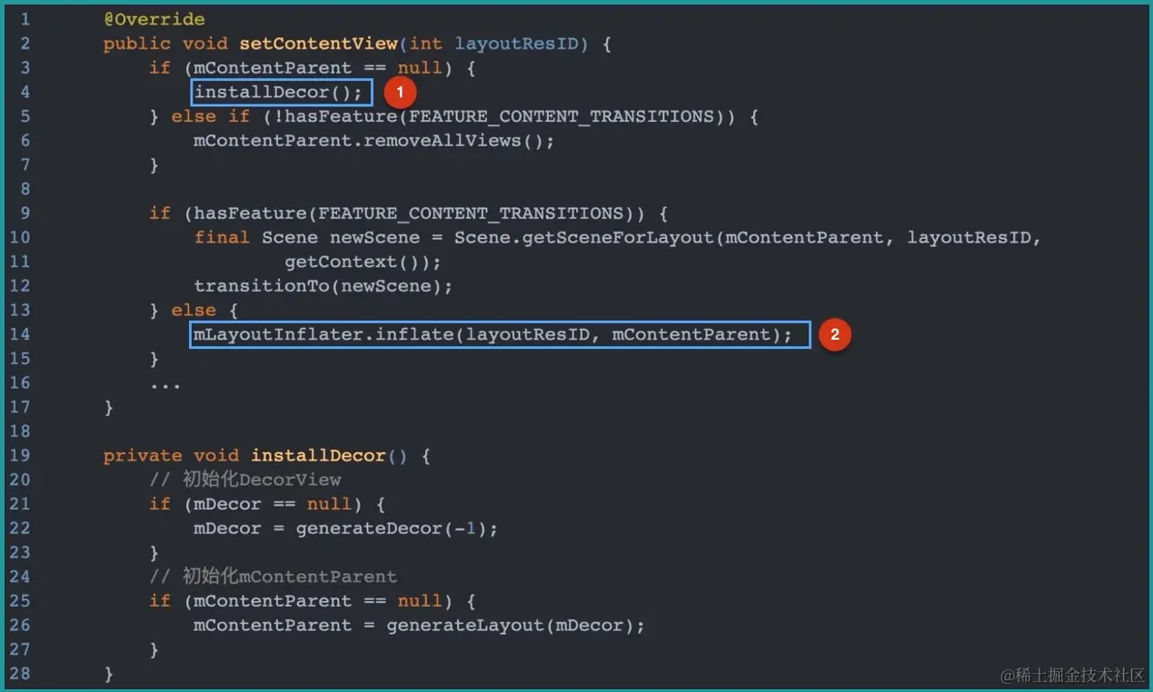The image size is (1153, 692).
Task: Click generateDecor(-1) on line 22
Action: coord(392,528)
